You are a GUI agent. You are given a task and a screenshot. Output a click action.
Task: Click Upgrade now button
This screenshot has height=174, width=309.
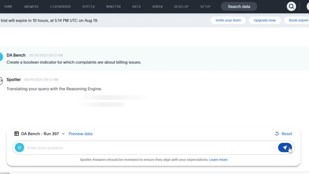pos(265,20)
